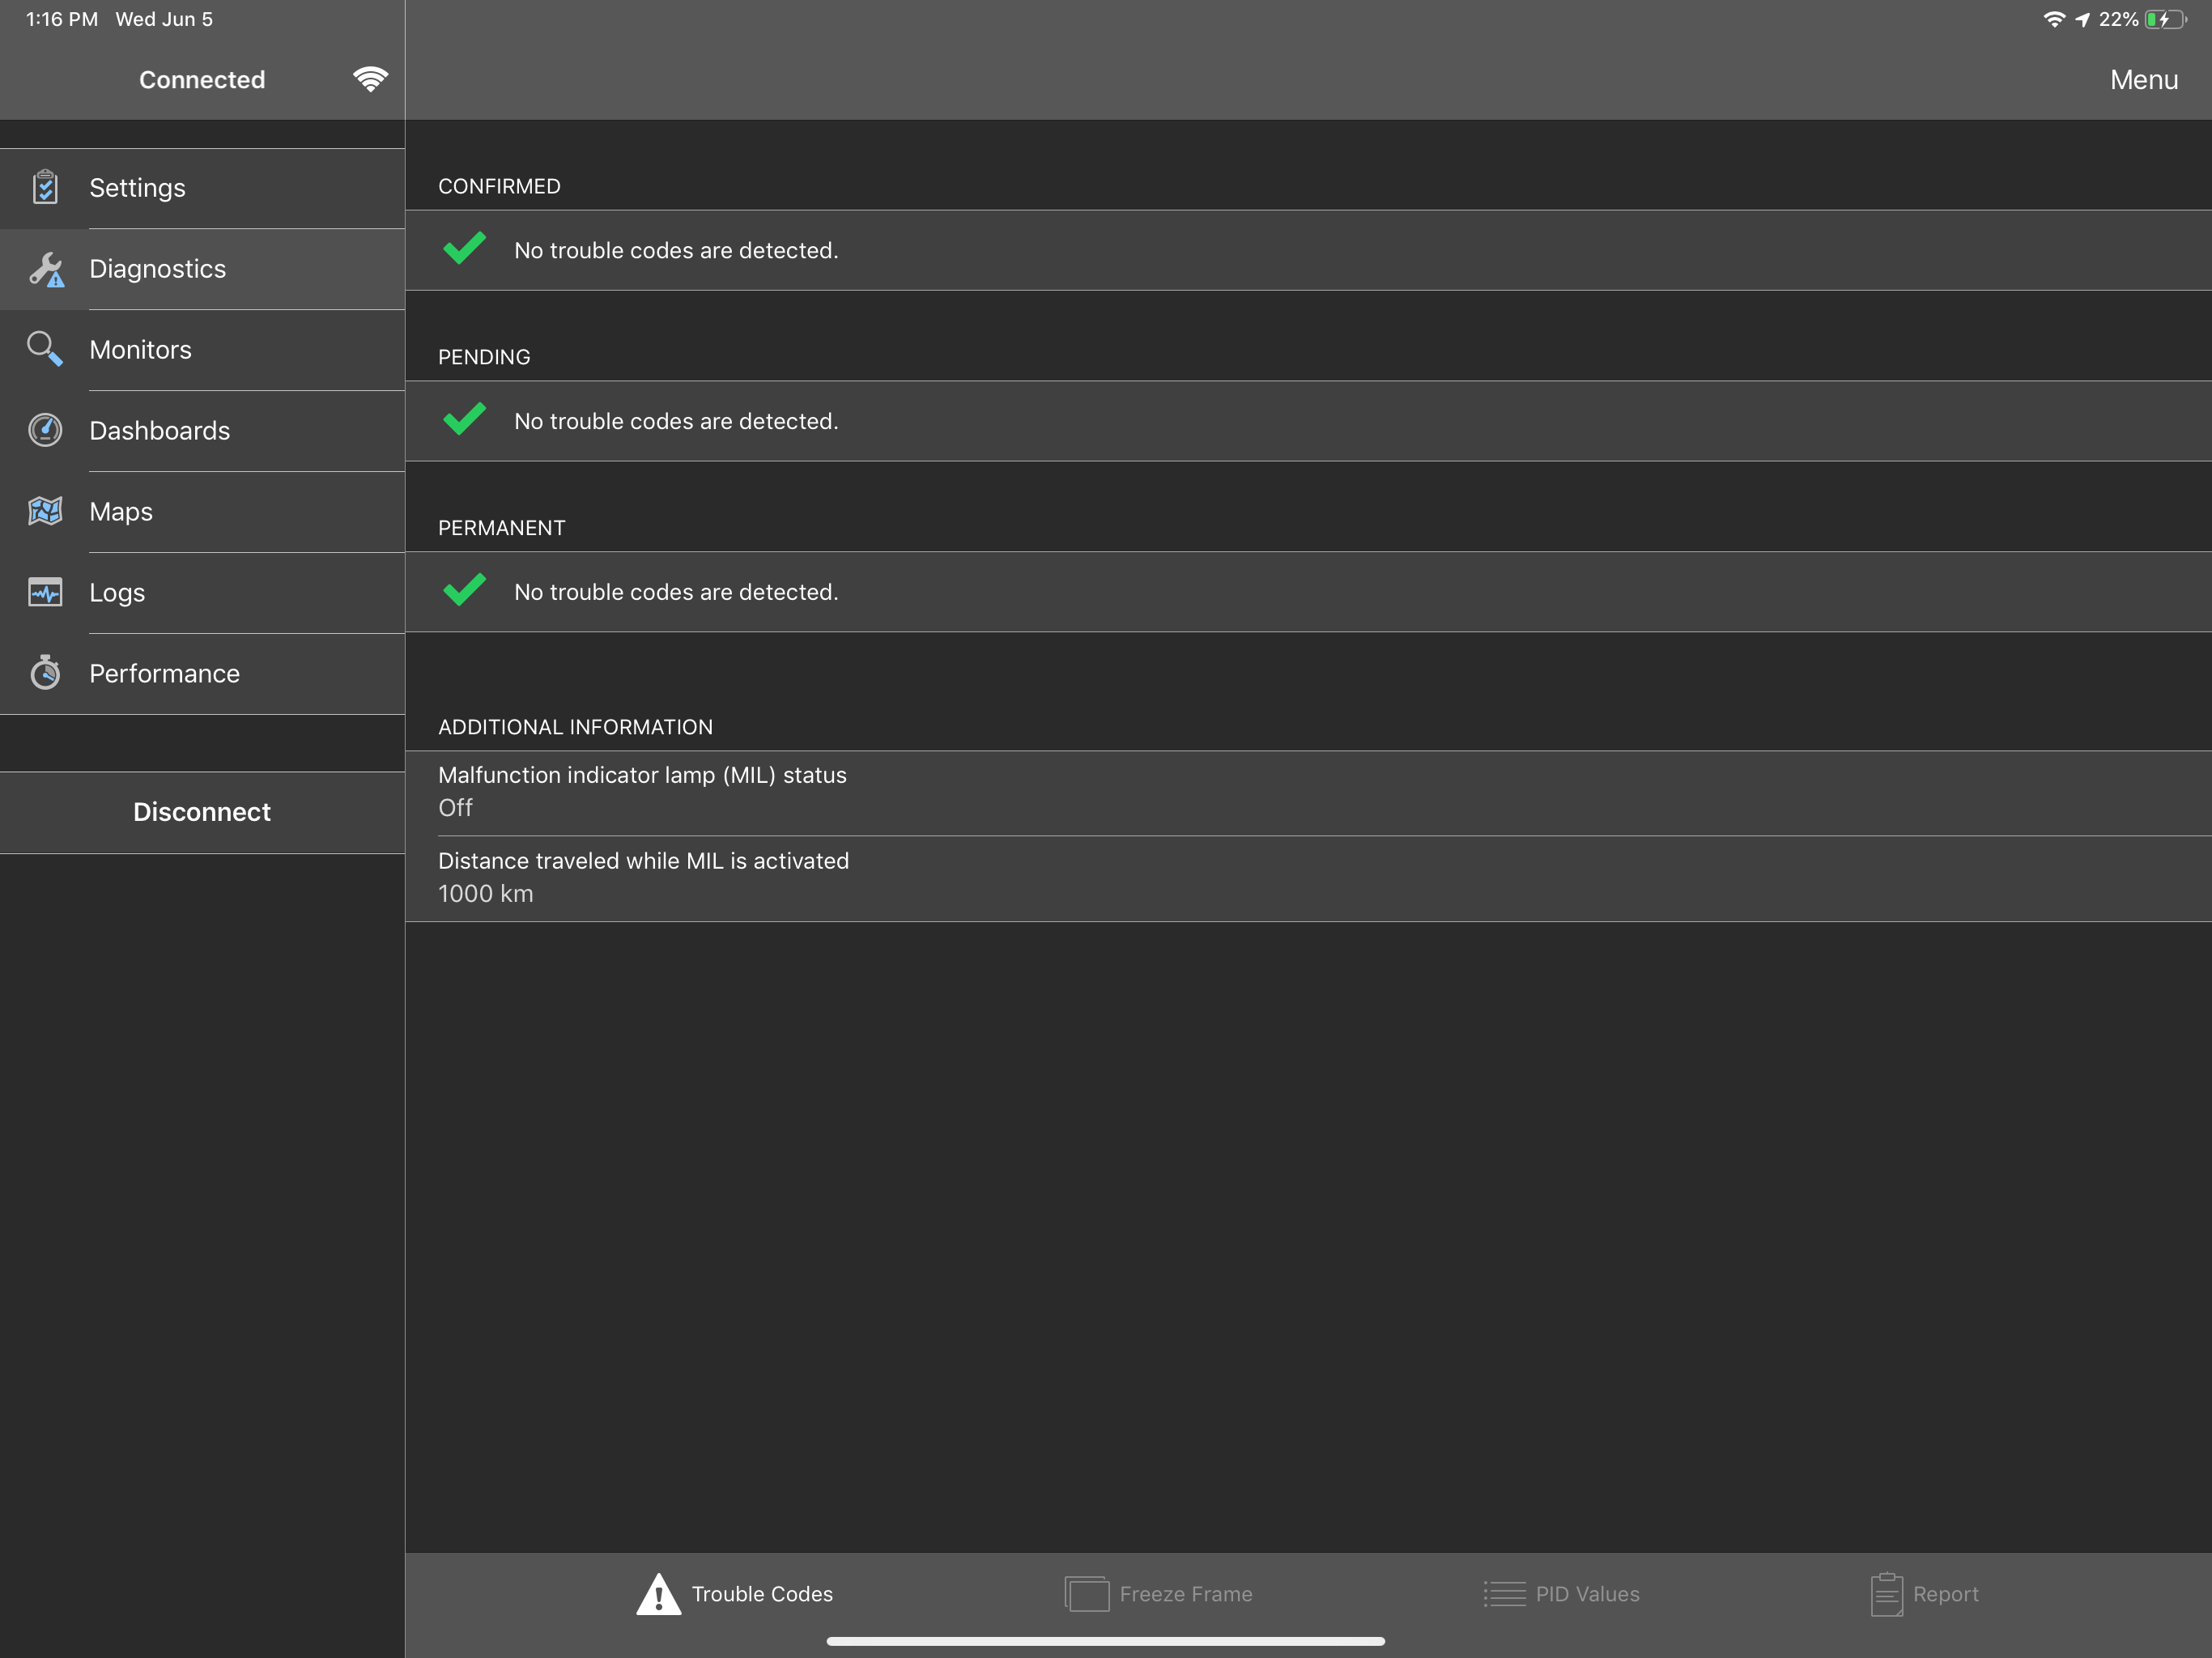Tap the 'Wed Jun 5' date
The width and height of the screenshot is (2212, 1658).
click(x=164, y=19)
